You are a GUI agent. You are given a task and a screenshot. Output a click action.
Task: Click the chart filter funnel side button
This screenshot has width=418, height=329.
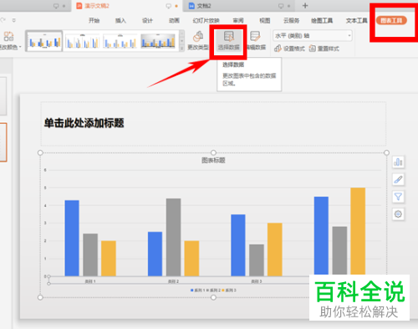pos(398,197)
